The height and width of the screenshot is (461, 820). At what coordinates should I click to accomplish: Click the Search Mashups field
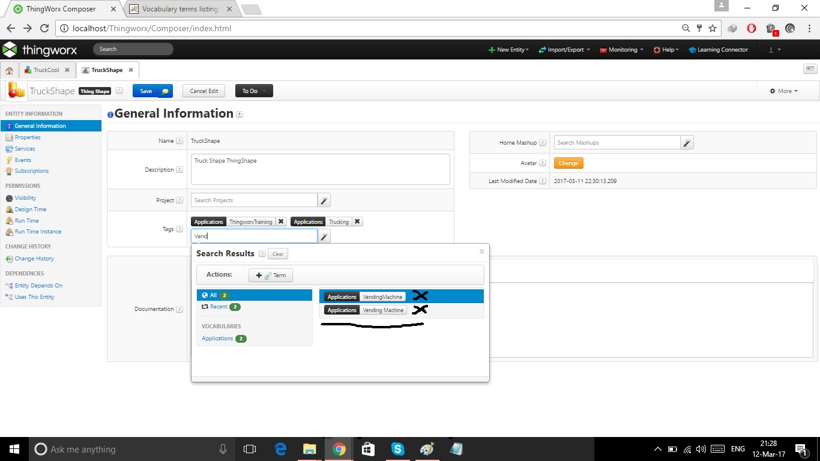click(617, 143)
